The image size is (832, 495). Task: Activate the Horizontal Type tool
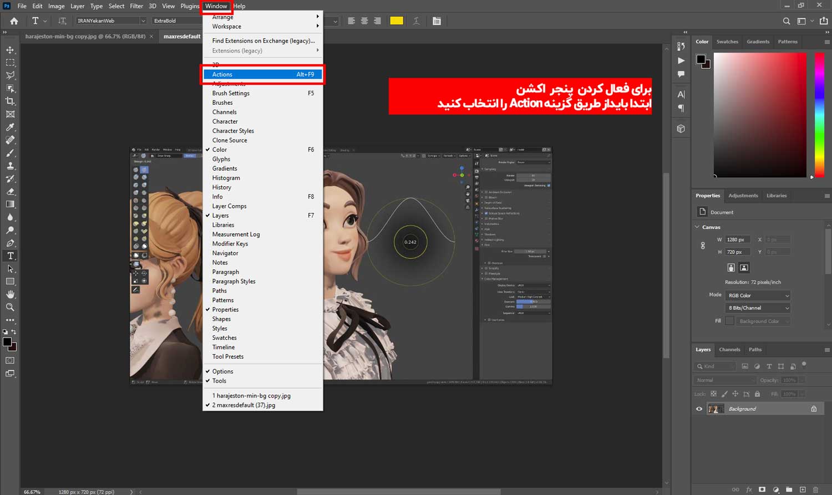point(10,256)
